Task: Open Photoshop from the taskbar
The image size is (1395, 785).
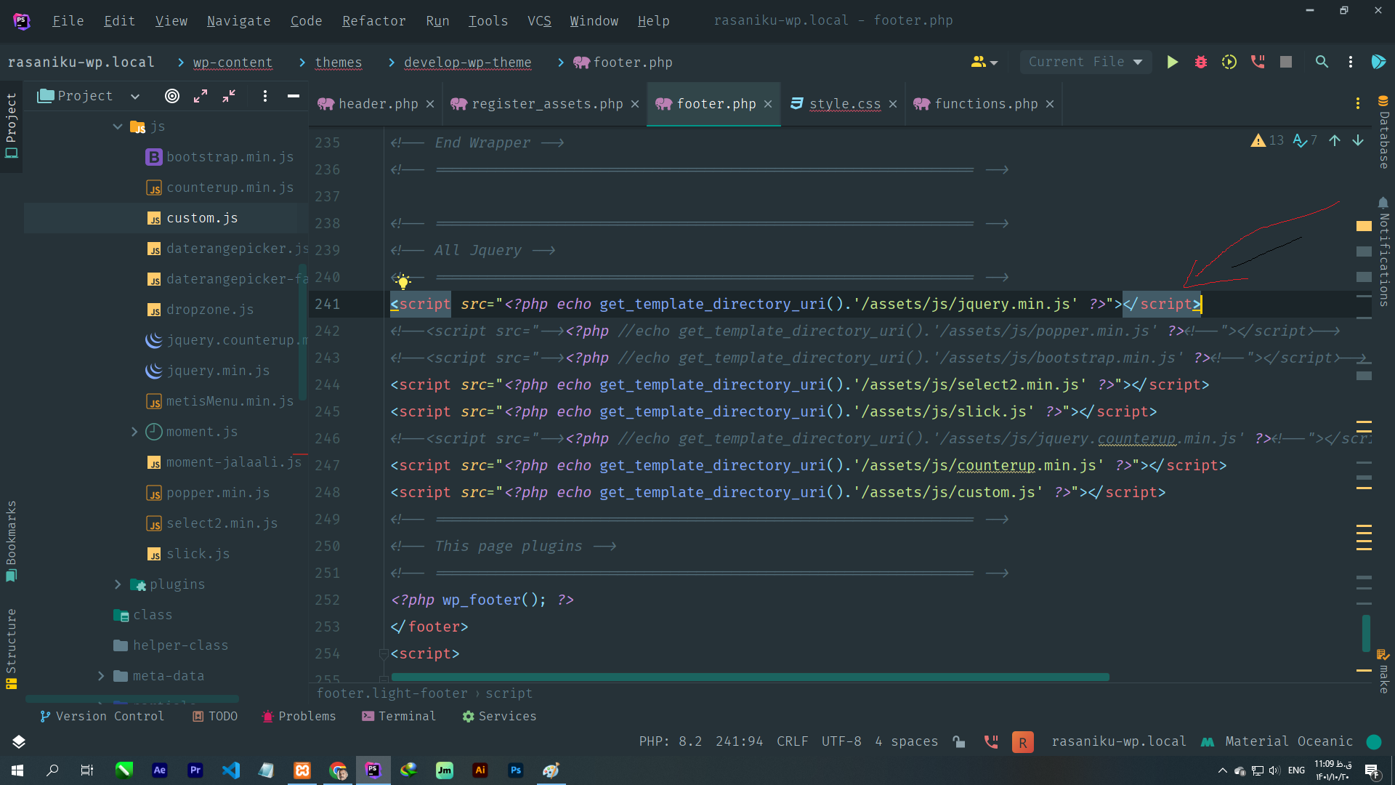Action: point(515,770)
